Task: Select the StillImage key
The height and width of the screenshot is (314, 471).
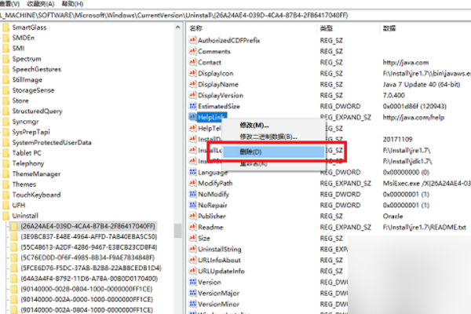Action: pyautogui.click(x=27, y=80)
